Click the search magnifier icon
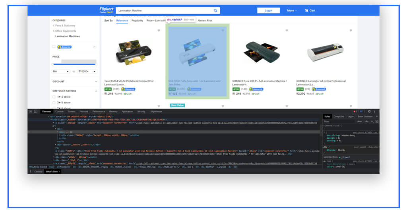The image size is (407, 213). click(x=215, y=10)
